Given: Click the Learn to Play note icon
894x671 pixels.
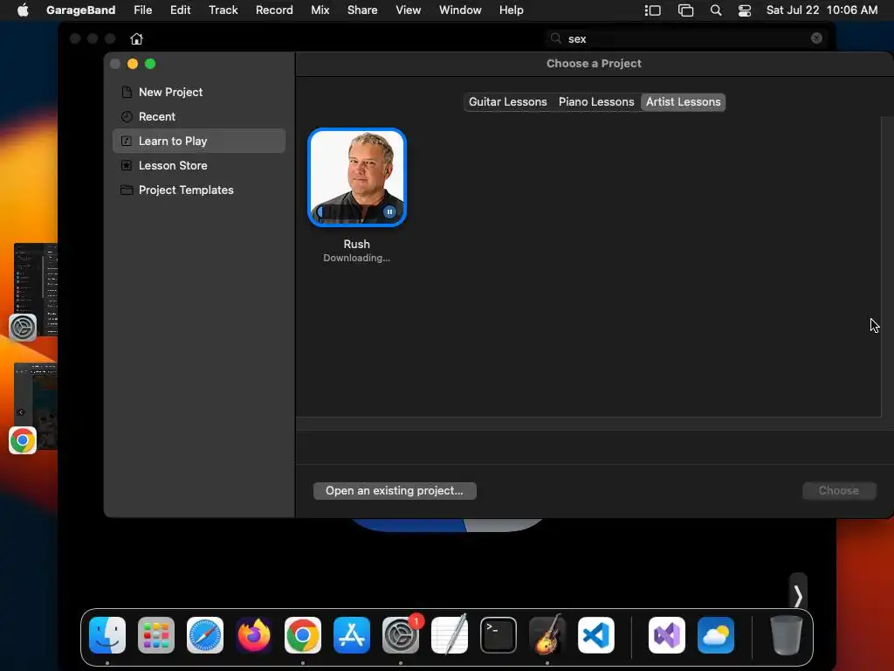Looking at the screenshot, I should pos(127,141).
